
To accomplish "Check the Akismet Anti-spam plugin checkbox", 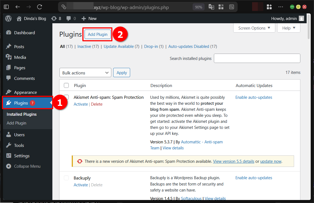I will pos(66,97).
